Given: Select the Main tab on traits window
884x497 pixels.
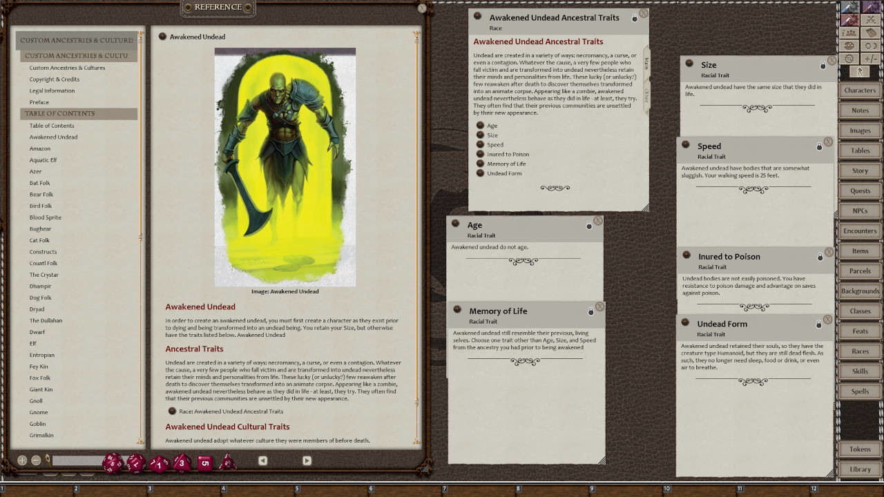Looking at the screenshot, I should [646, 64].
